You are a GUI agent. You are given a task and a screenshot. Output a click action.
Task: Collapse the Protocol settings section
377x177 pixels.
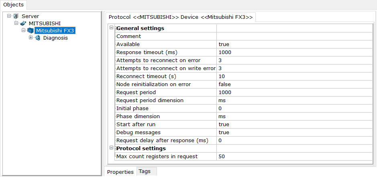[x=111, y=148]
